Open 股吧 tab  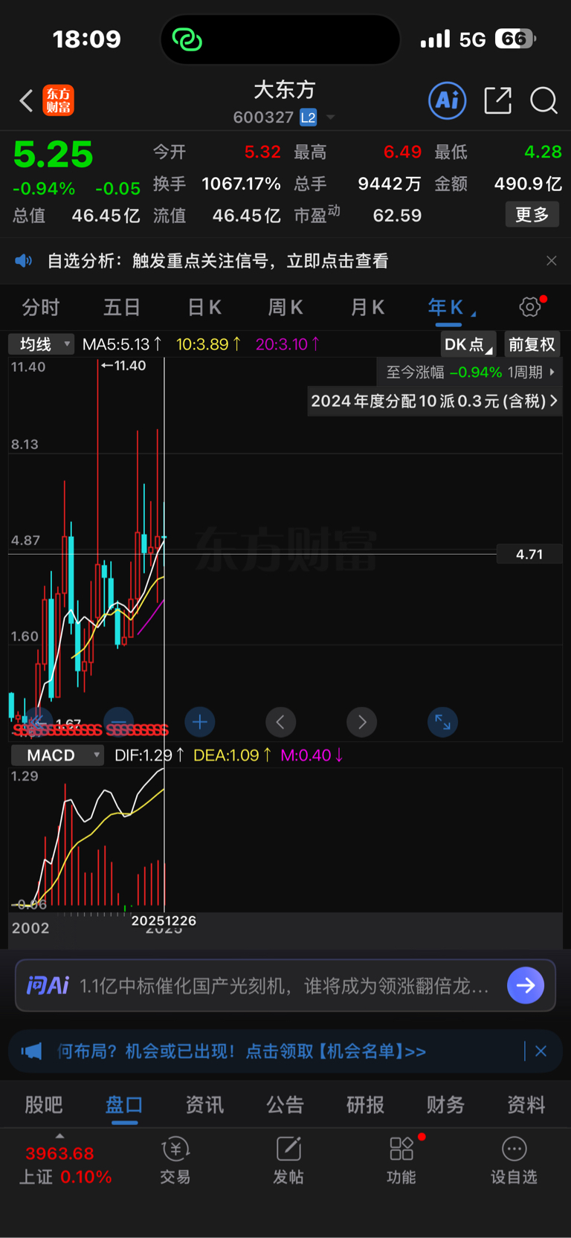(x=44, y=1105)
